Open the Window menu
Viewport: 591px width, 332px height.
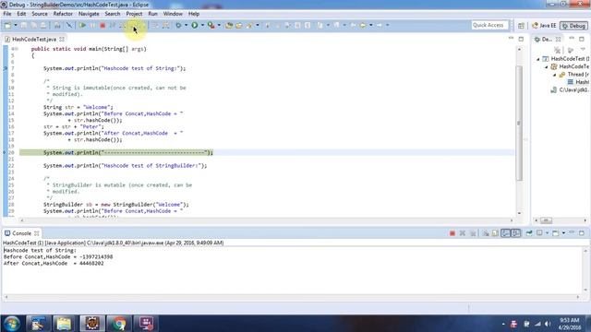pyautogui.click(x=173, y=14)
